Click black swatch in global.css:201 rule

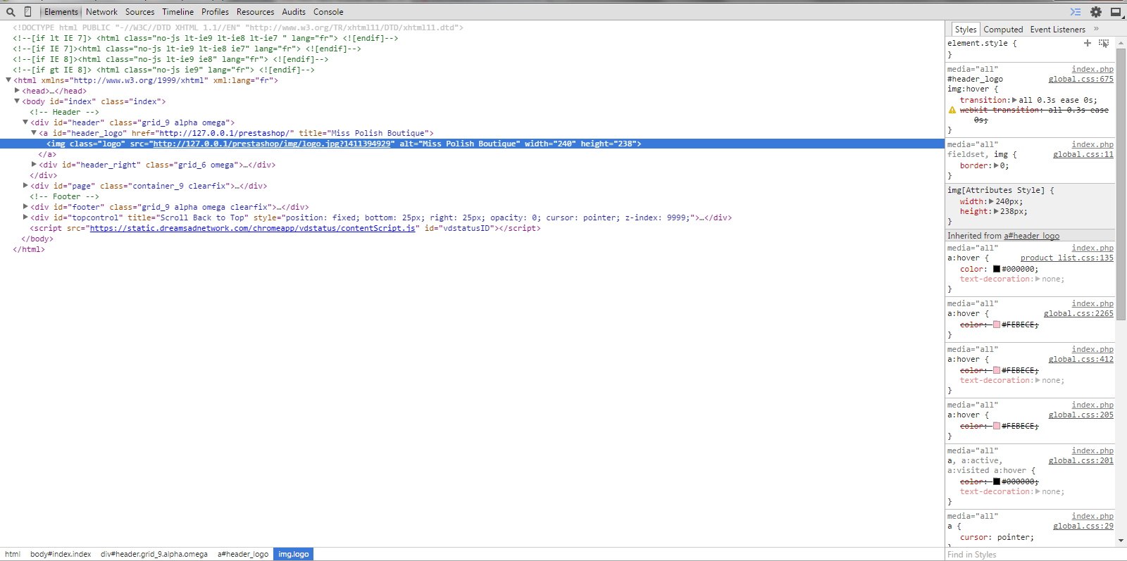[997, 481]
